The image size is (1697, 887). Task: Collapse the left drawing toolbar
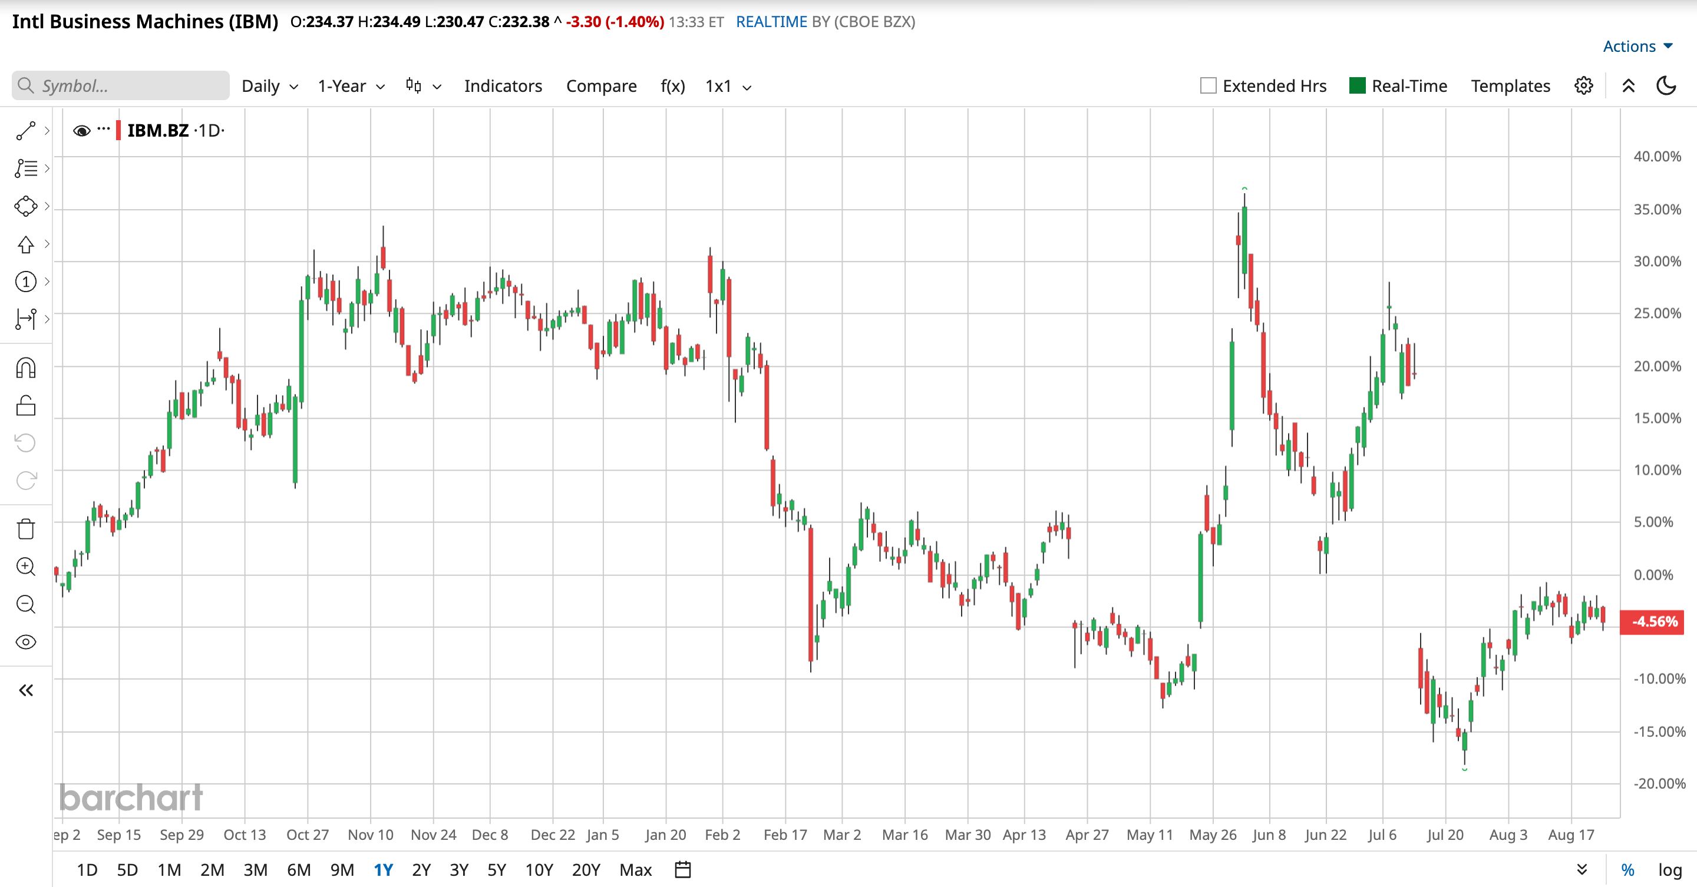(26, 690)
